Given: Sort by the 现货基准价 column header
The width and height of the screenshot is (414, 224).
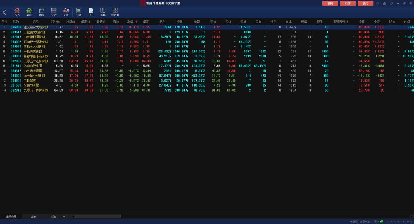Looking at the screenshot, I should [342, 22].
